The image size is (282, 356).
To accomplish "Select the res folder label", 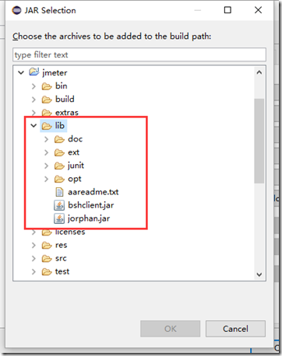I will coord(62,245).
